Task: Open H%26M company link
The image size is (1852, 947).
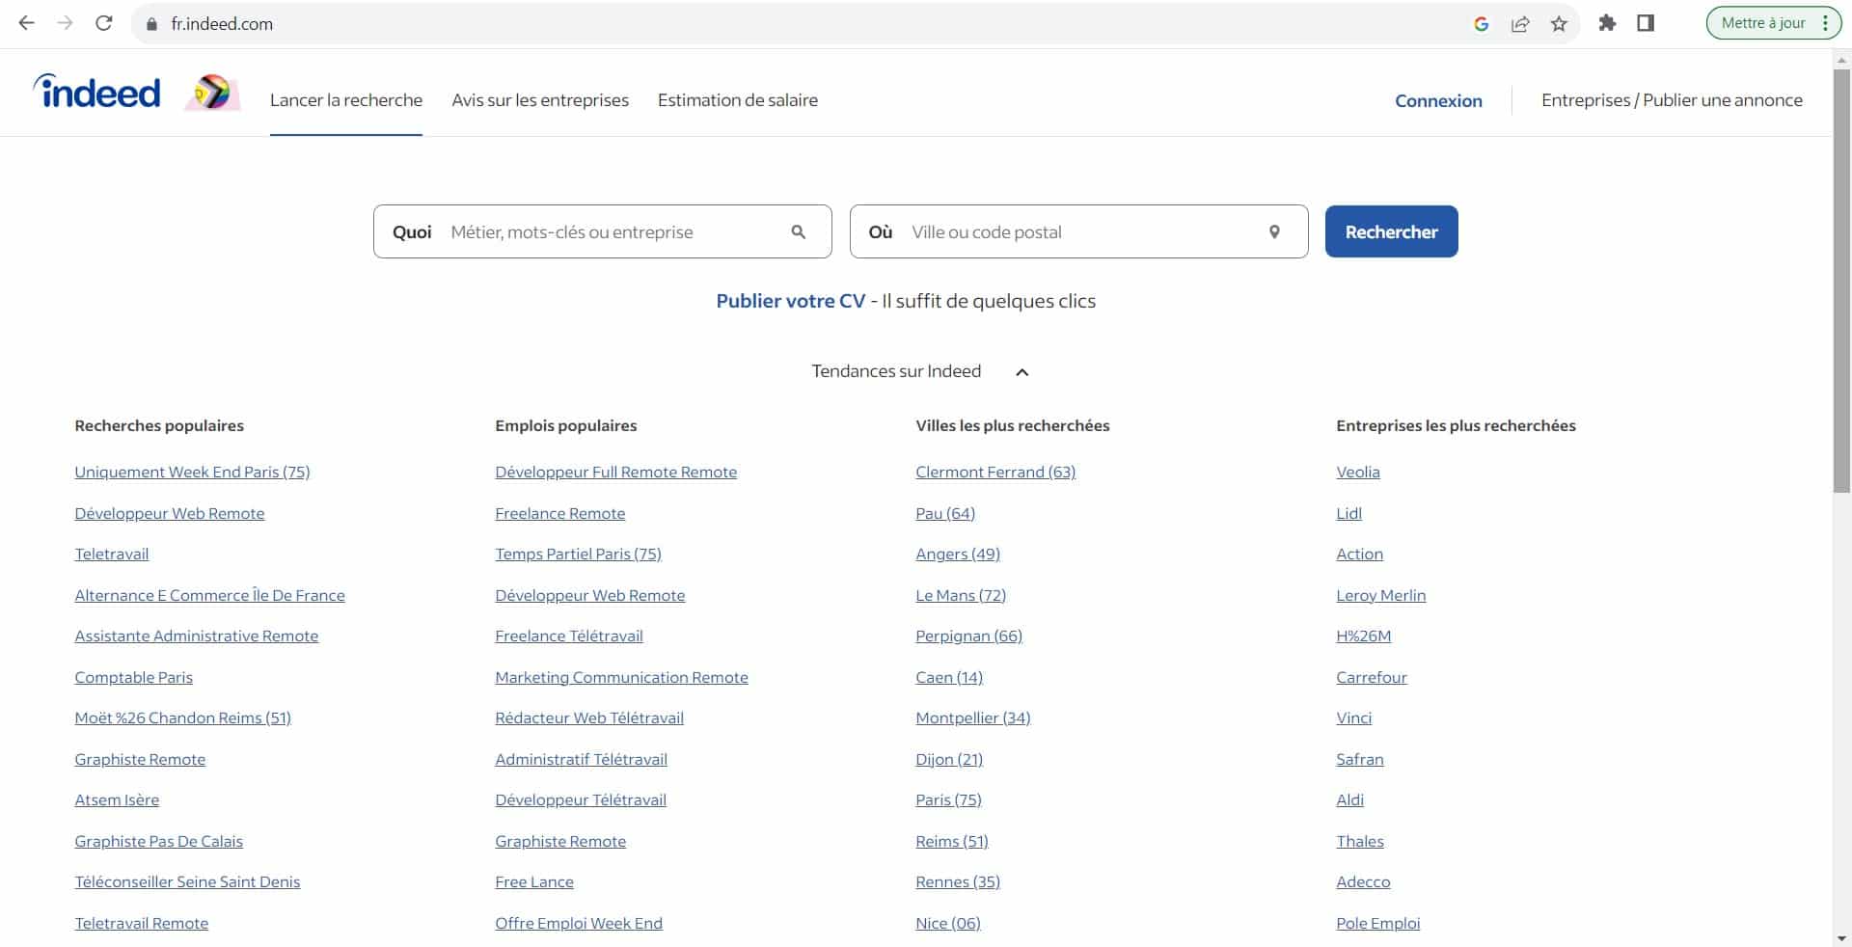Action: (1363, 636)
